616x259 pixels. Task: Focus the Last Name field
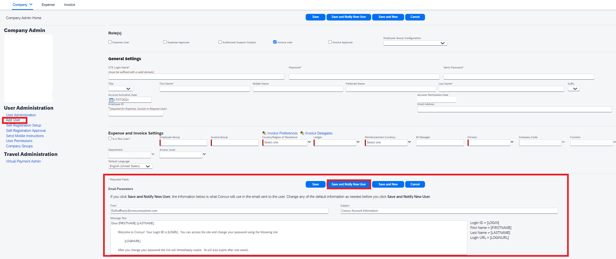501,89
